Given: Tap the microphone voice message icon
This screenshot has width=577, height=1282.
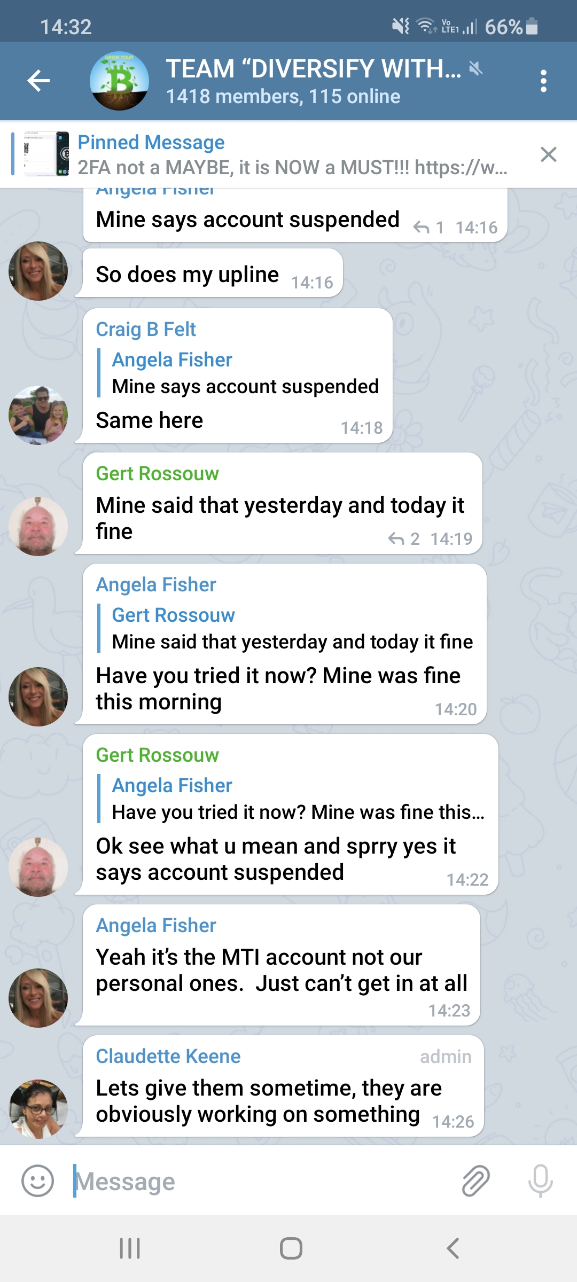Looking at the screenshot, I should (x=540, y=1181).
